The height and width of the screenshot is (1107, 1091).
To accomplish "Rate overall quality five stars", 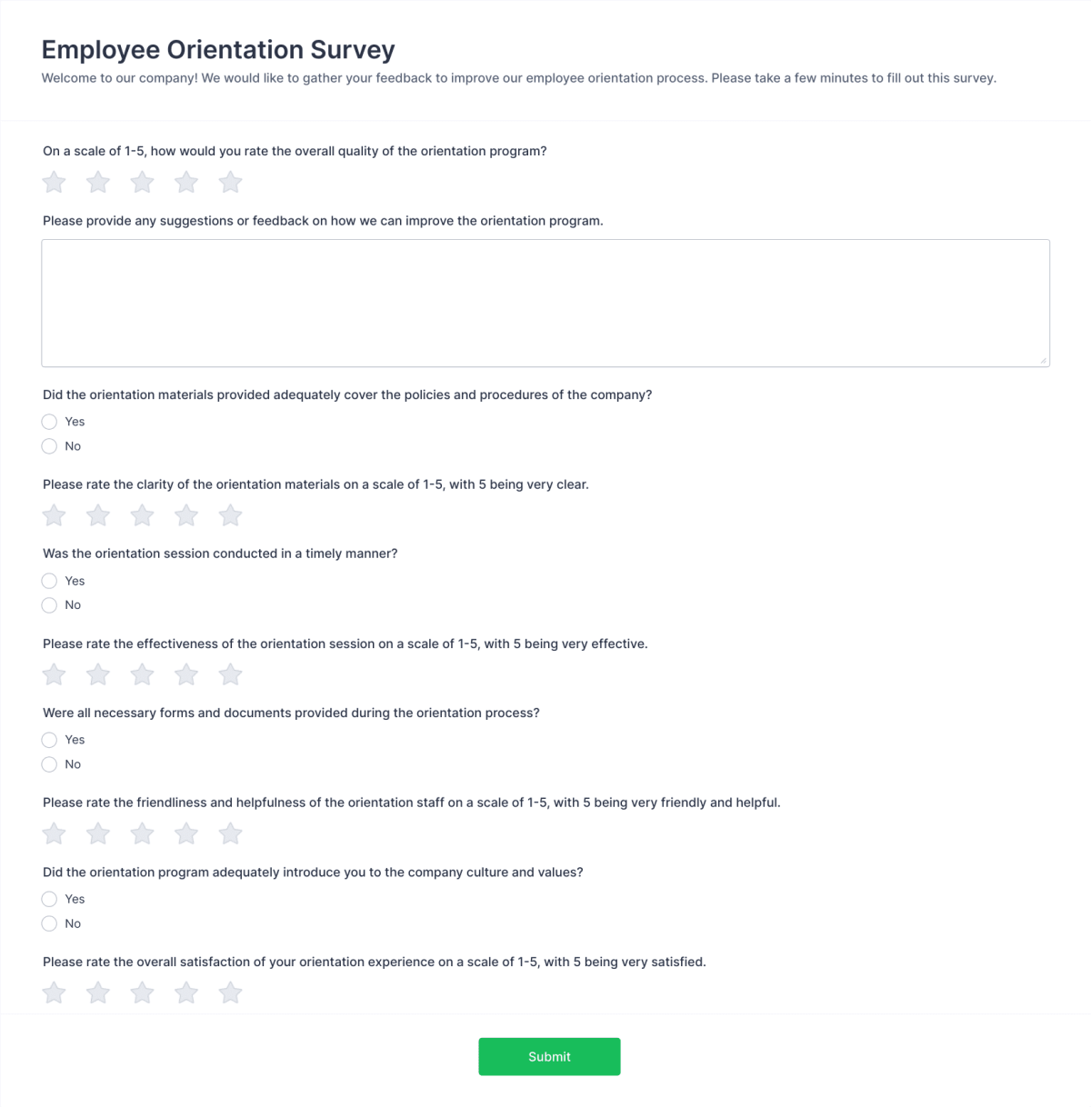I will 230,182.
